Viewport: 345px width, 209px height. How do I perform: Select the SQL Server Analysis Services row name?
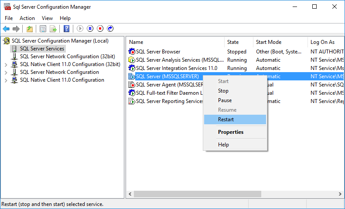pos(180,60)
